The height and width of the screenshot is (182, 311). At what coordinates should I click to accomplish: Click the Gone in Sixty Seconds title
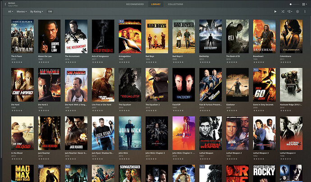[263, 105]
